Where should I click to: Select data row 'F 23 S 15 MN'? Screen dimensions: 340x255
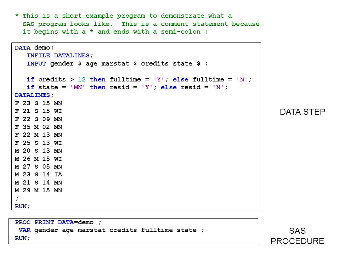(38, 103)
